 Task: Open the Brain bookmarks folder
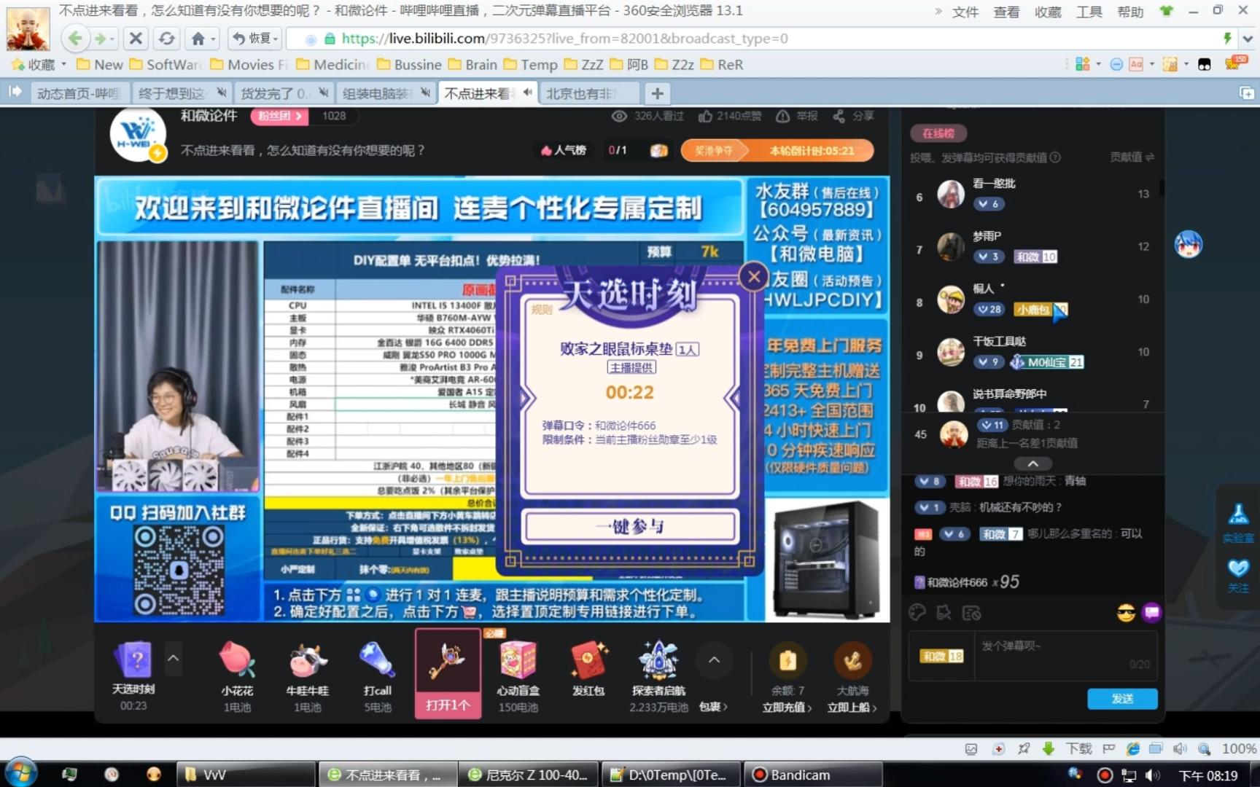(472, 65)
